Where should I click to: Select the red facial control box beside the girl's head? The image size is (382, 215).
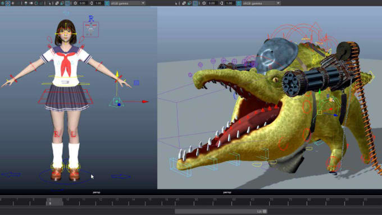(91, 29)
